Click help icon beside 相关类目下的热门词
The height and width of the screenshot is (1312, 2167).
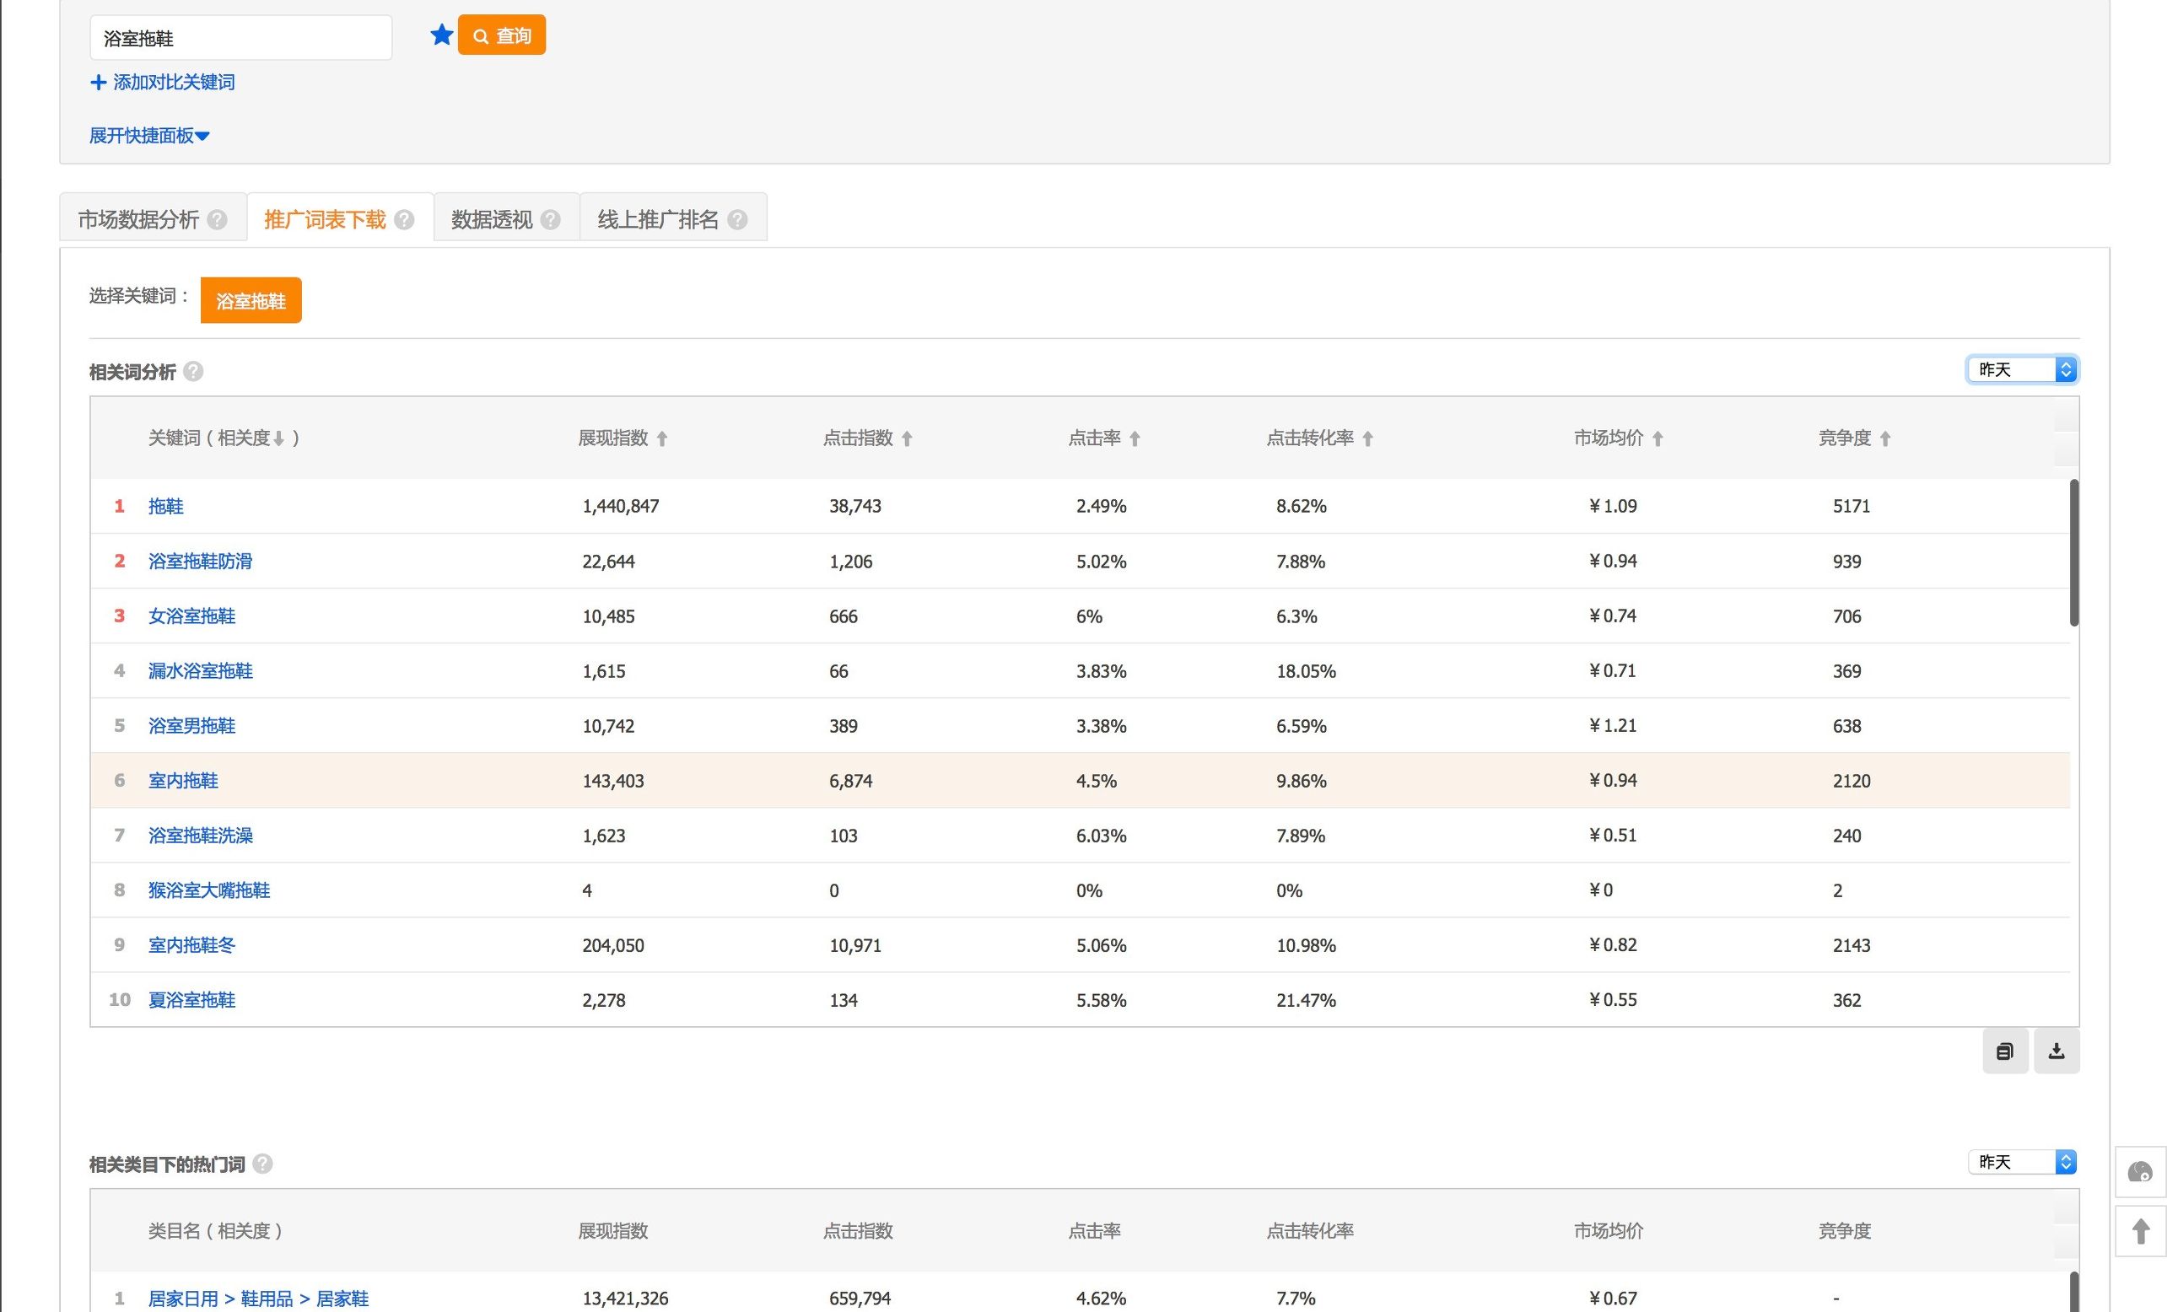pyautogui.click(x=262, y=1164)
